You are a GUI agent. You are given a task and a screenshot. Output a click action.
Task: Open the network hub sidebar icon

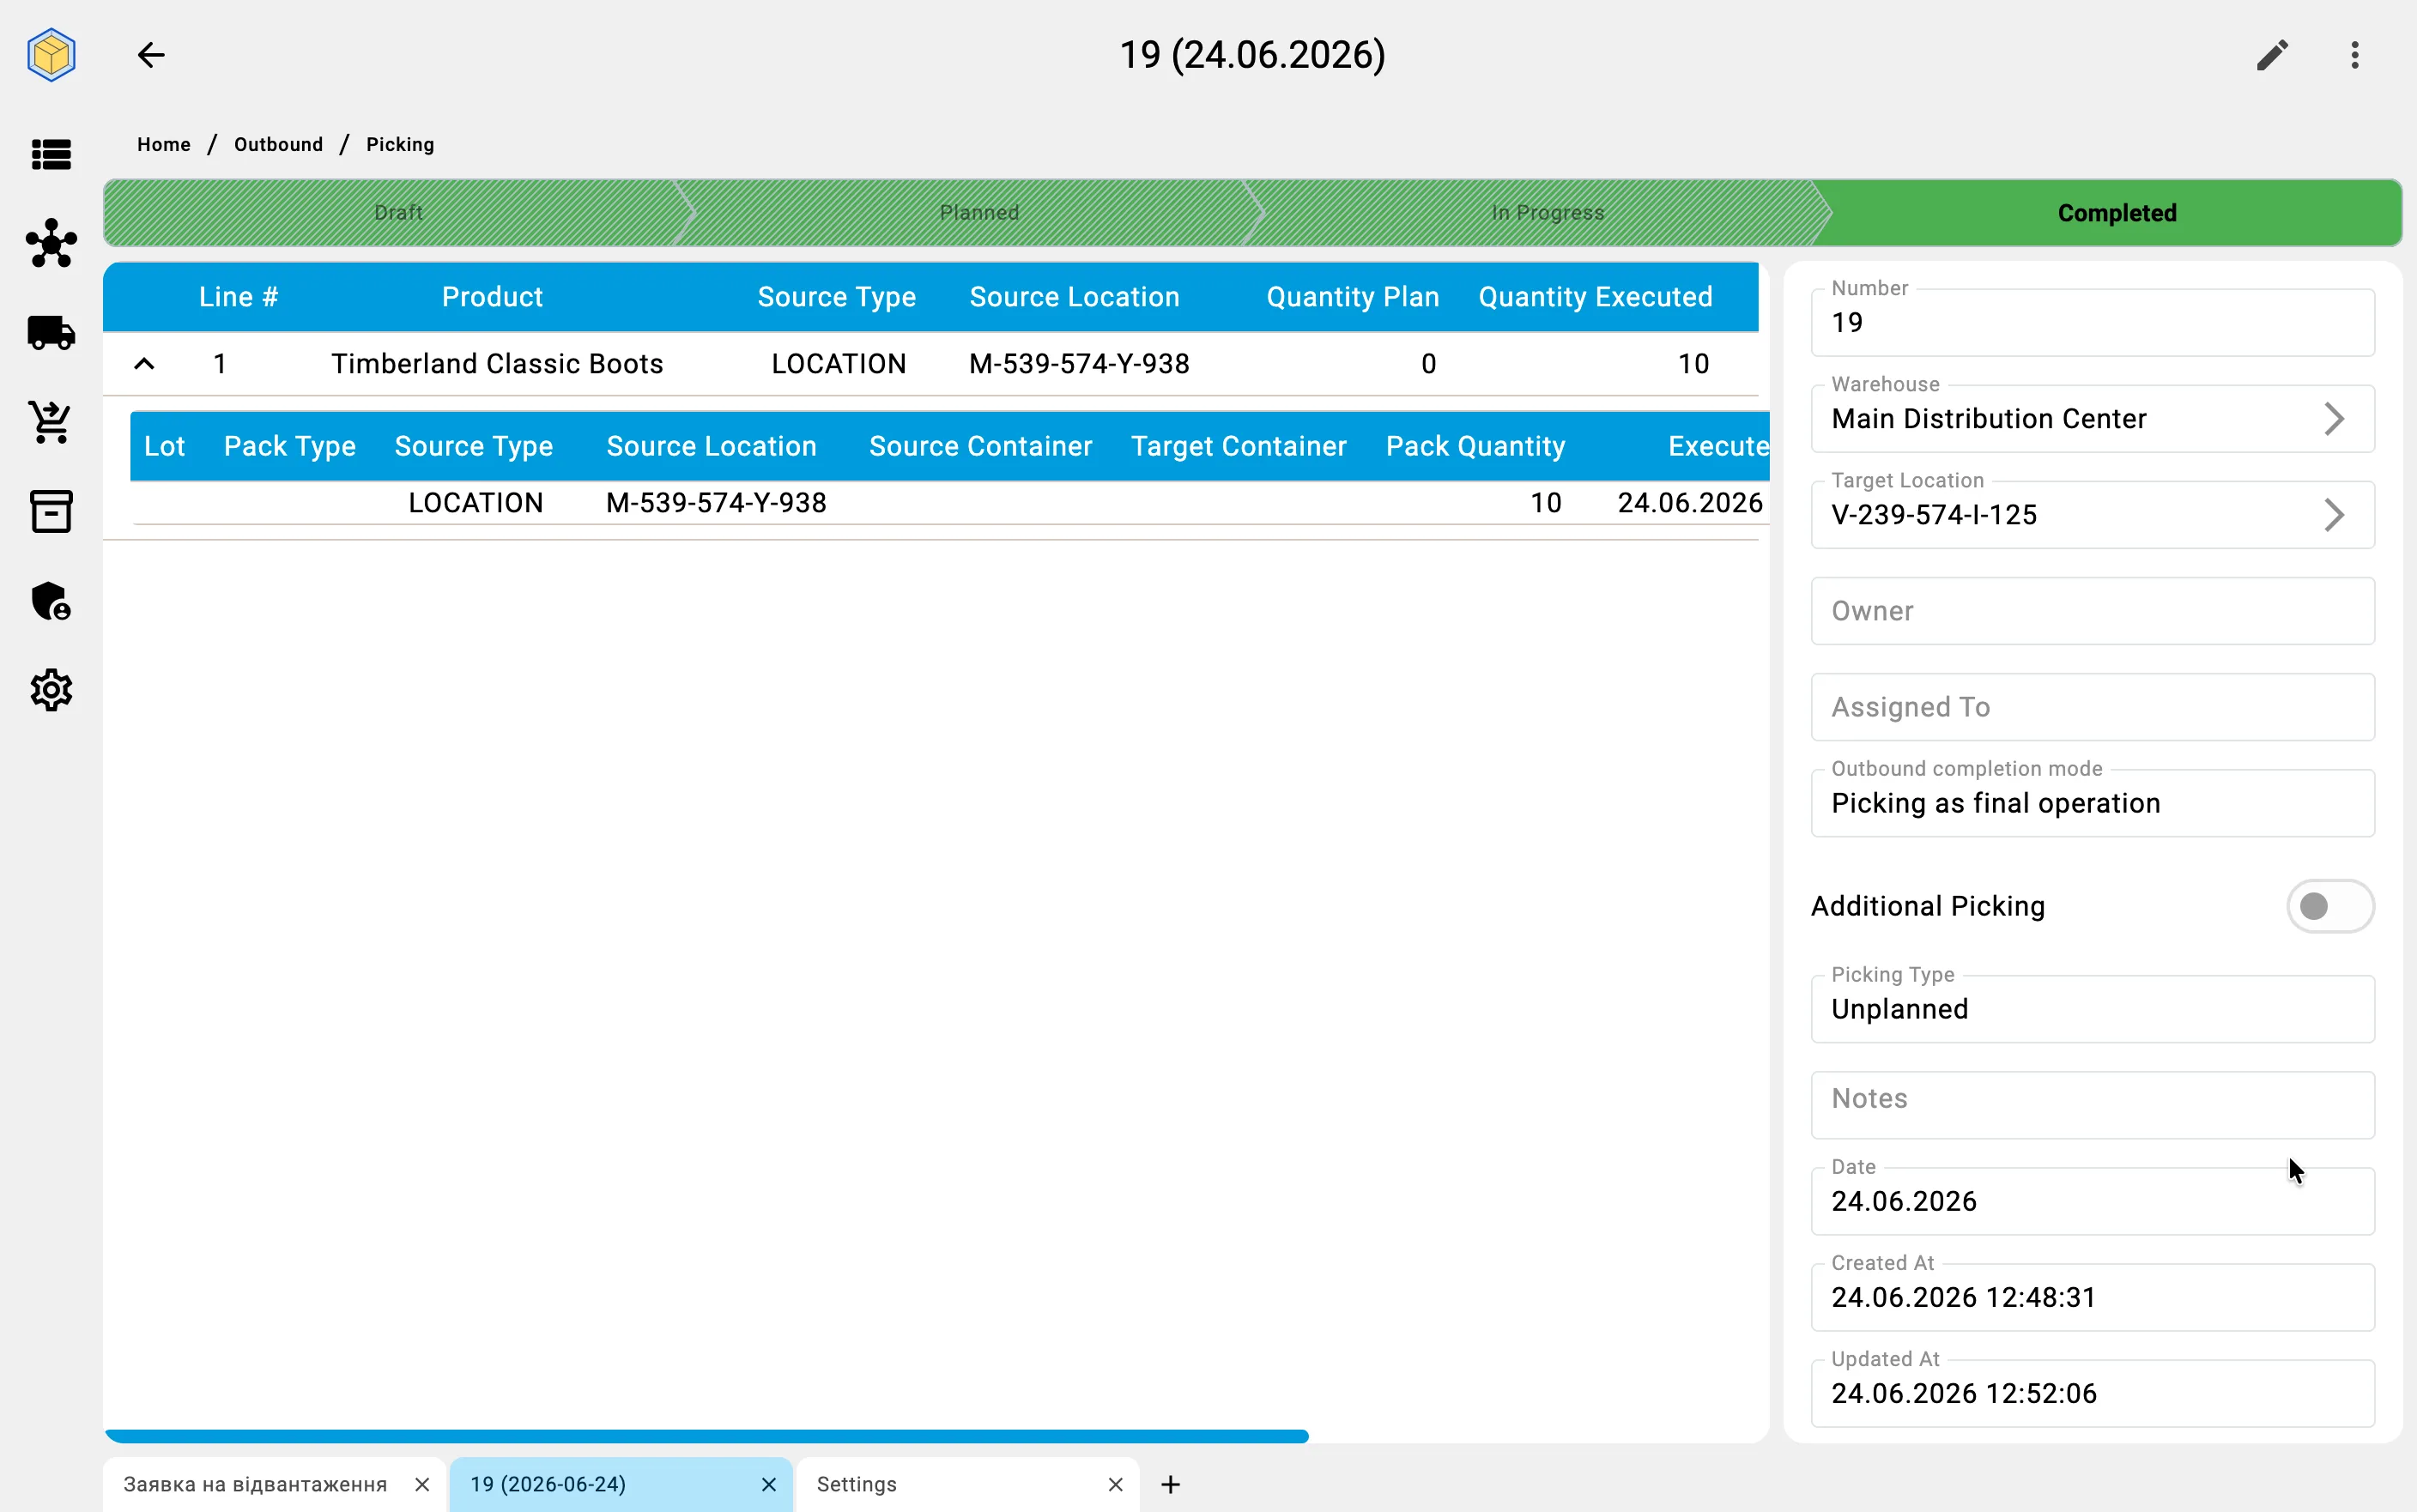(x=51, y=243)
